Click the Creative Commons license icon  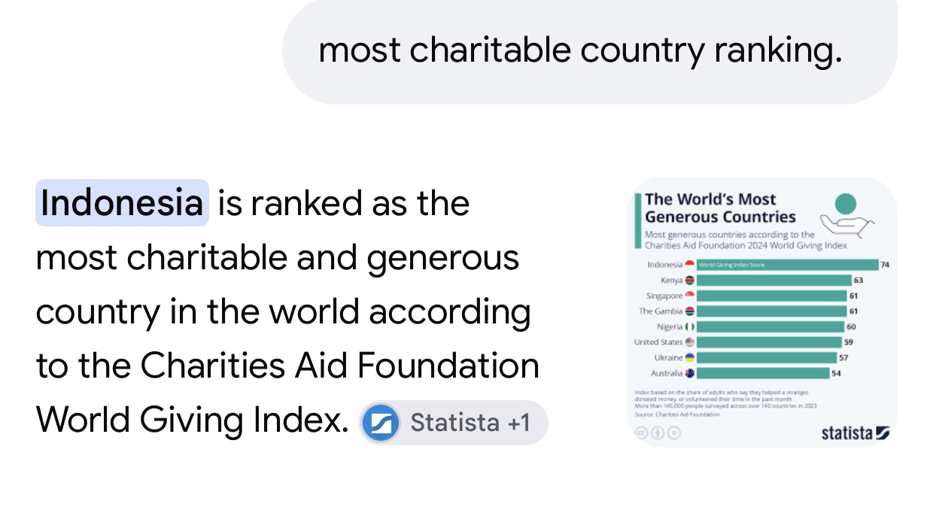point(642,433)
